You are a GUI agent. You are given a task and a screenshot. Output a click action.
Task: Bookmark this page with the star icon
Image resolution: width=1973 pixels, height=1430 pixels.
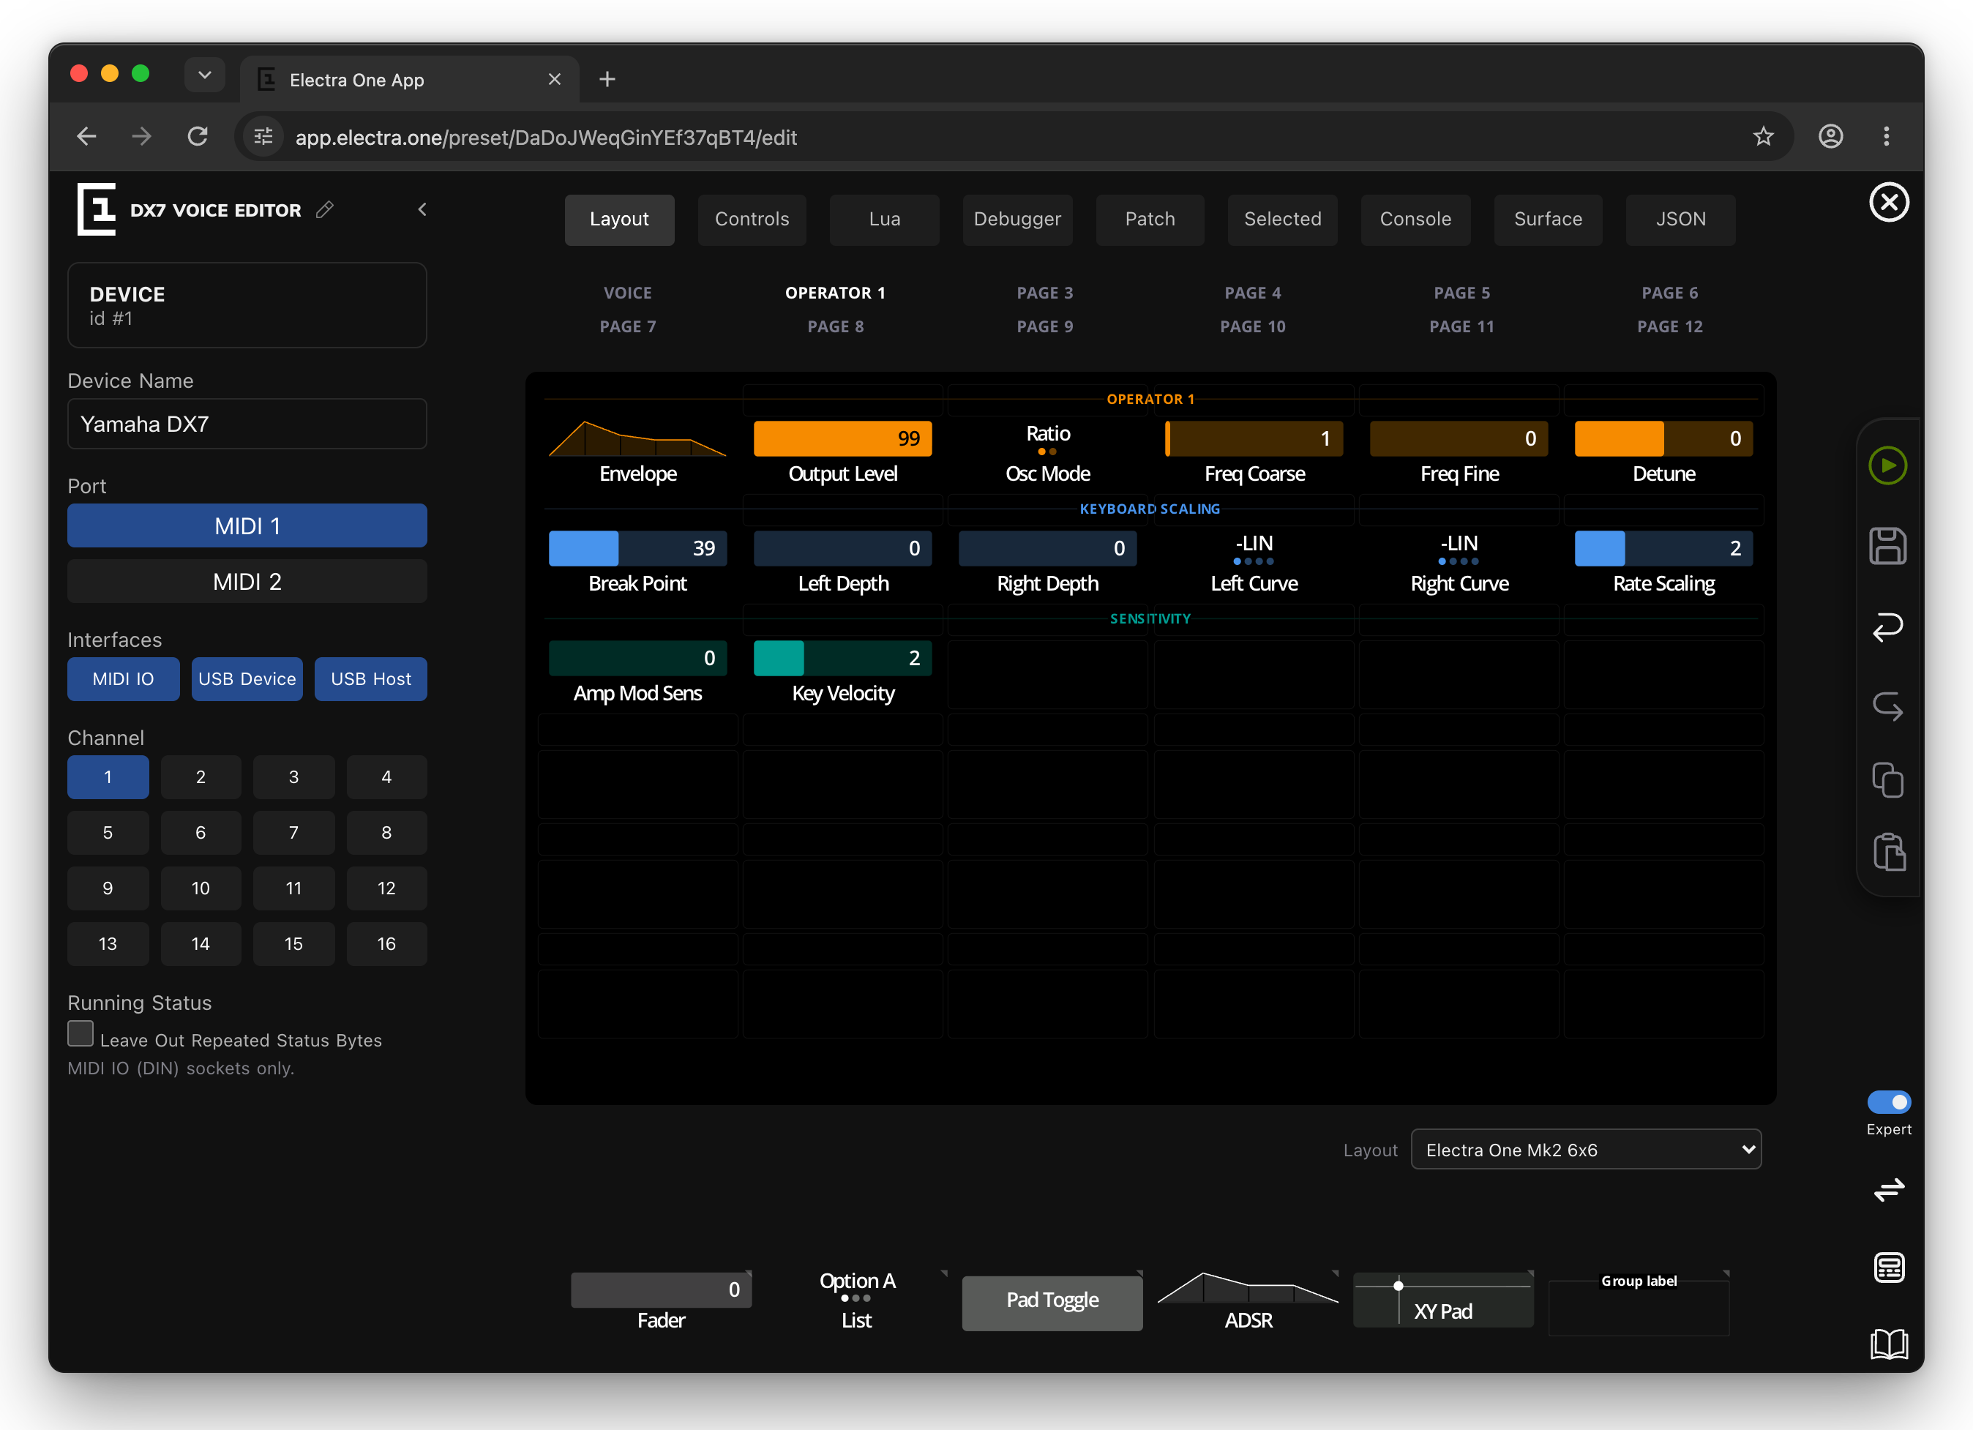1762,137
